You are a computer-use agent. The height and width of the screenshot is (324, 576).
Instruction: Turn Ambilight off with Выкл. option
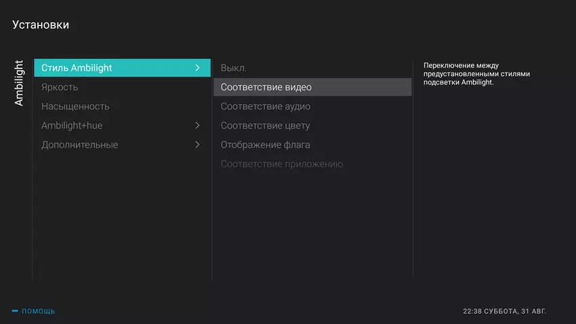[234, 68]
